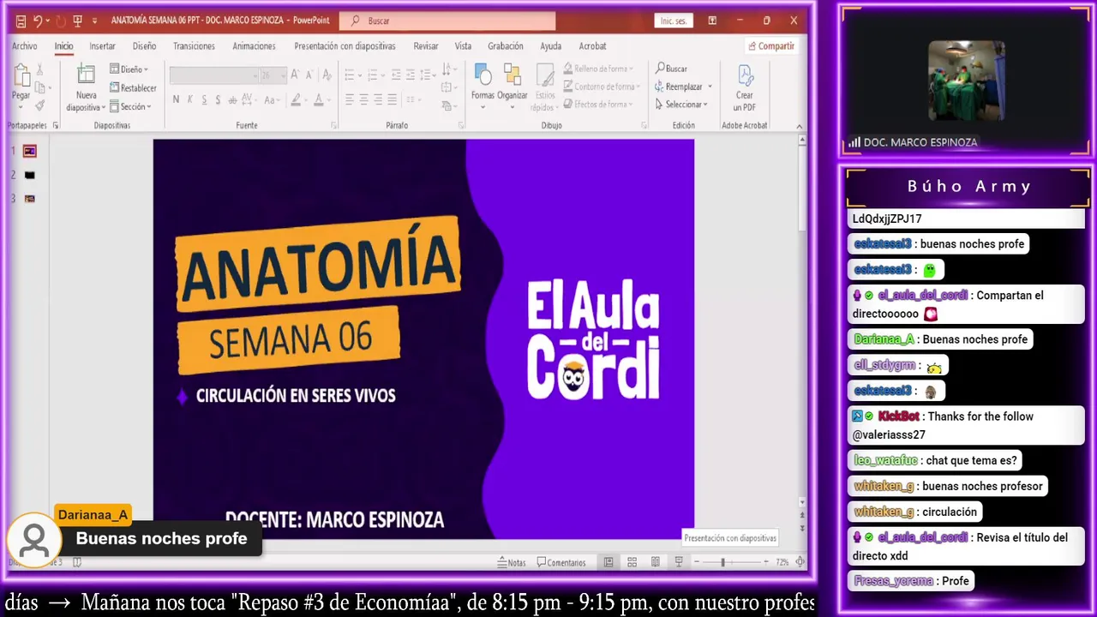This screenshot has width=1097, height=617.
Task: Click ribbon display options button
Action: [711, 21]
